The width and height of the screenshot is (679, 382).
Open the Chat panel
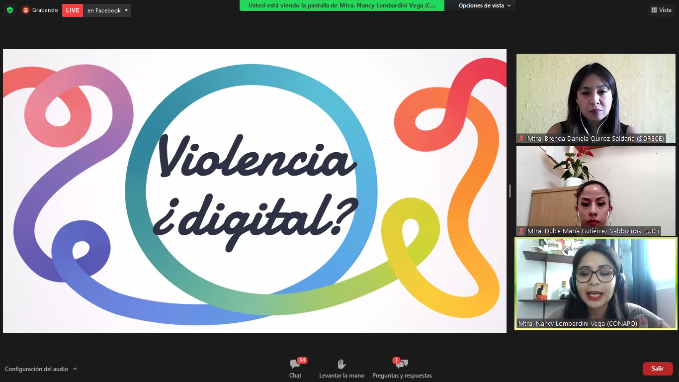click(295, 369)
